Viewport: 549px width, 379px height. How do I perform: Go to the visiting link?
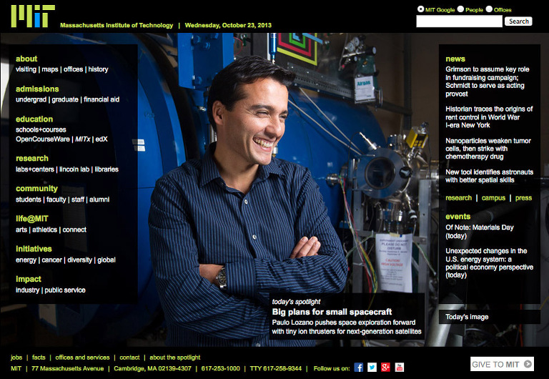[x=26, y=69]
